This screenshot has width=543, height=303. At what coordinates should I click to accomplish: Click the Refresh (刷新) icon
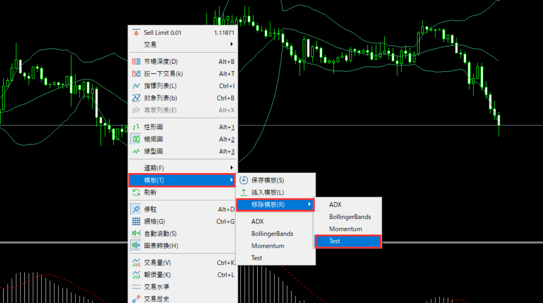coord(136,192)
